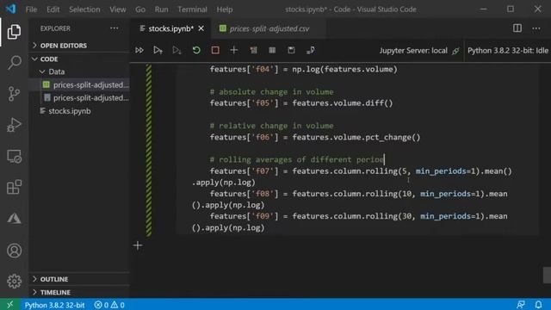Screen dimensions: 551x310
Task: Clear all cell outputs
Action: pyautogui.click(x=253, y=50)
